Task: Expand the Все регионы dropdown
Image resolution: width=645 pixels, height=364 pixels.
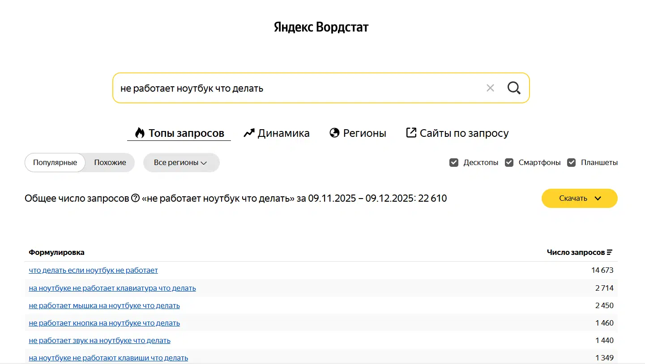Action: point(181,162)
